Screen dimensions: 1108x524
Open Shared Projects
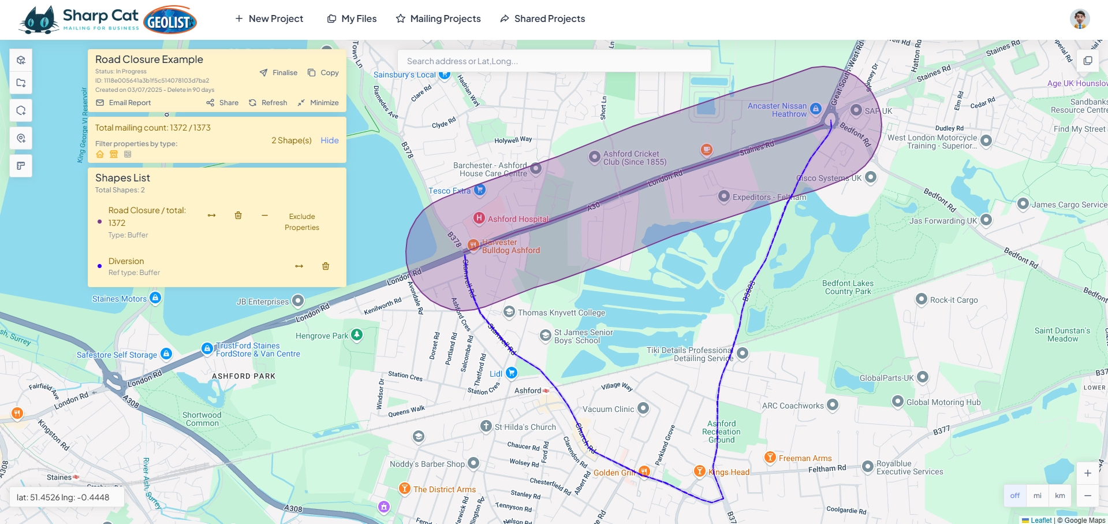[x=542, y=18]
